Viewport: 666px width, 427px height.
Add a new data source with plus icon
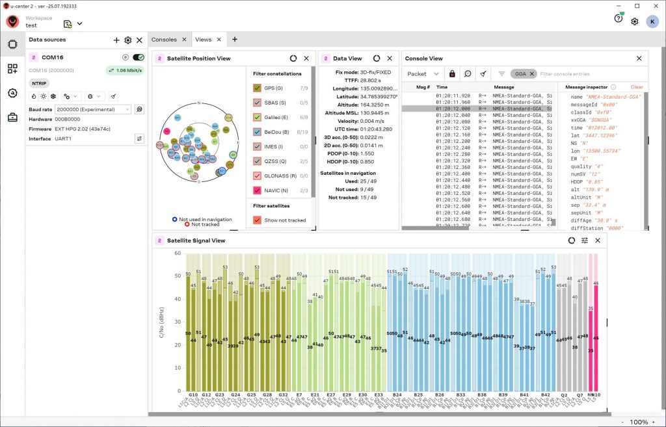point(116,40)
